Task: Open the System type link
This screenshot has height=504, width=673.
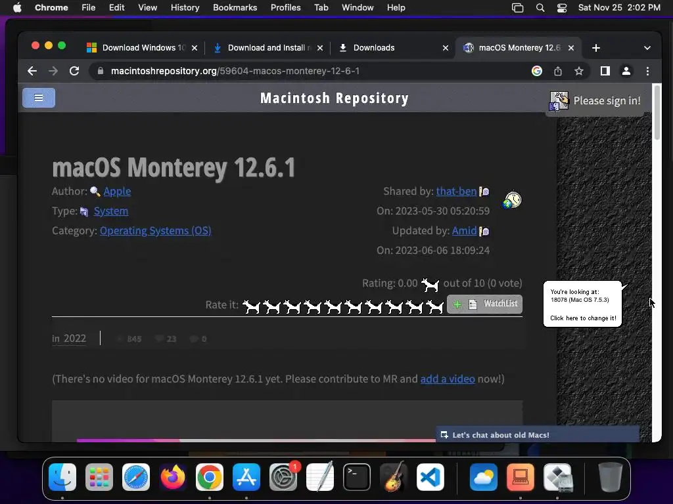Action: 110,211
